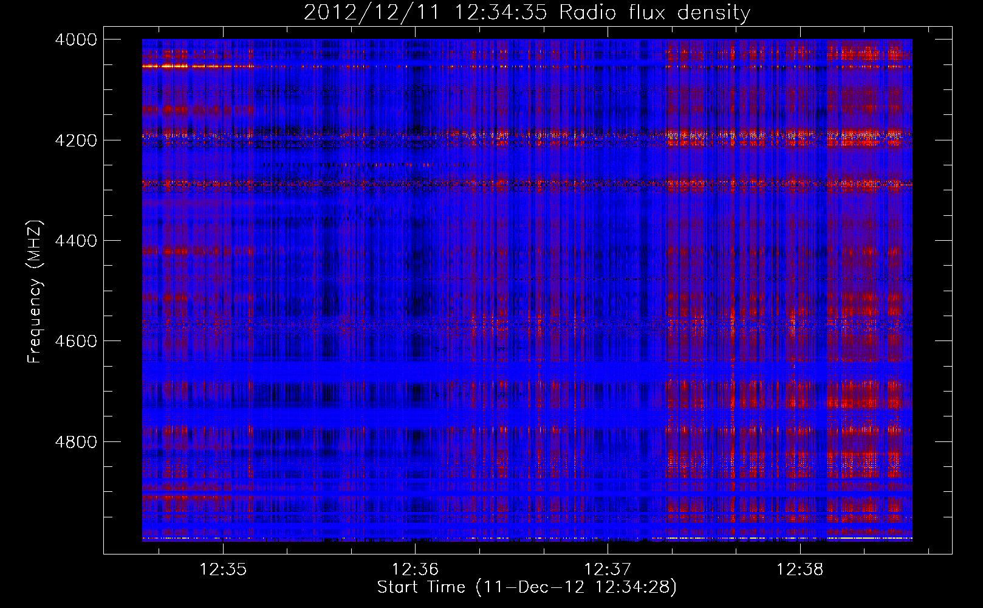The height and width of the screenshot is (608, 983).
Task: Click the '4600' frequency axis label
Action: (76, 341)
